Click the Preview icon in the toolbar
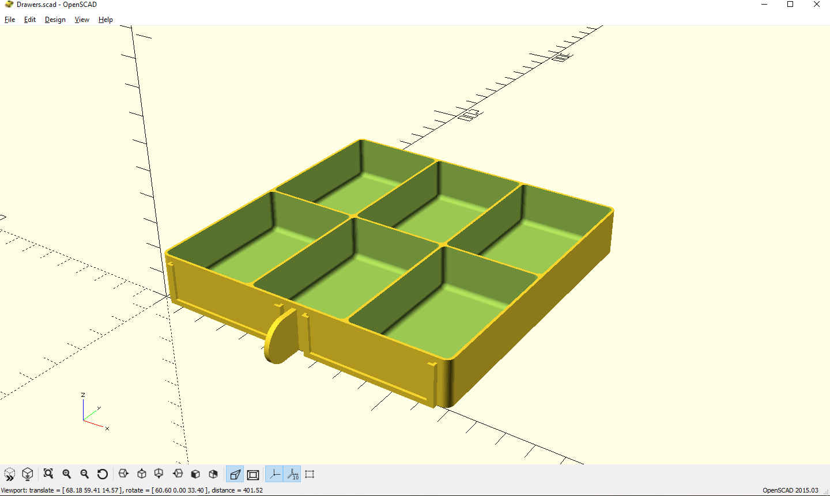Viewport: 830px width, 496px height. (x=10, y=474)
